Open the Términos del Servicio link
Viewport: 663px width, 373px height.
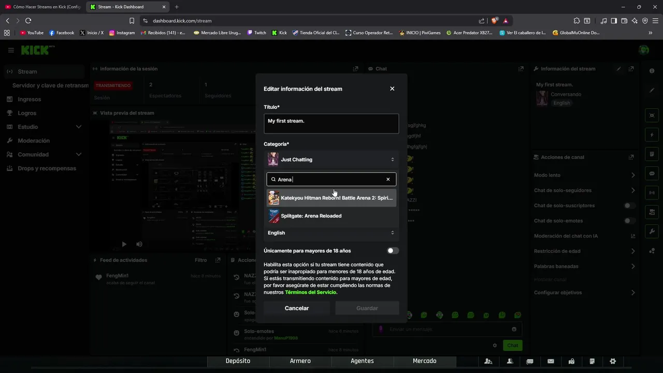(311, 292)
